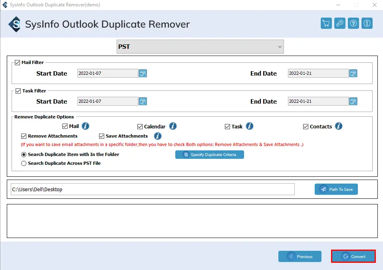Open Mail Filter start date calendar picker

tap(143, 73)
